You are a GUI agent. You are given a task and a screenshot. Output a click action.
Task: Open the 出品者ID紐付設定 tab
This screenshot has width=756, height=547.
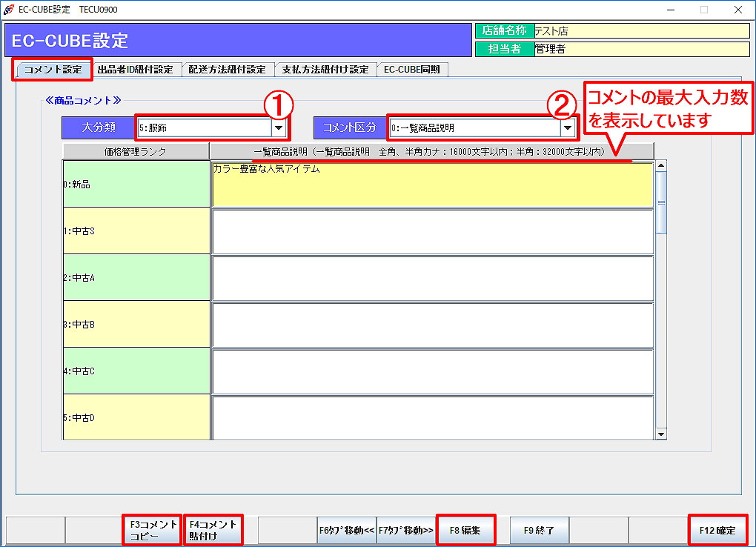(x=136, y=70)
